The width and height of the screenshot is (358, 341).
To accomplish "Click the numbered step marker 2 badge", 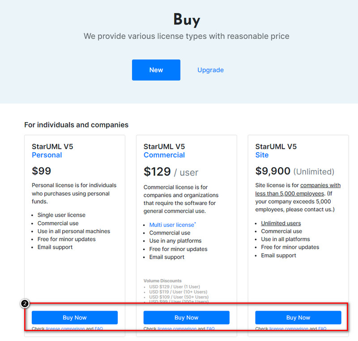I will [x=25, y=303].
